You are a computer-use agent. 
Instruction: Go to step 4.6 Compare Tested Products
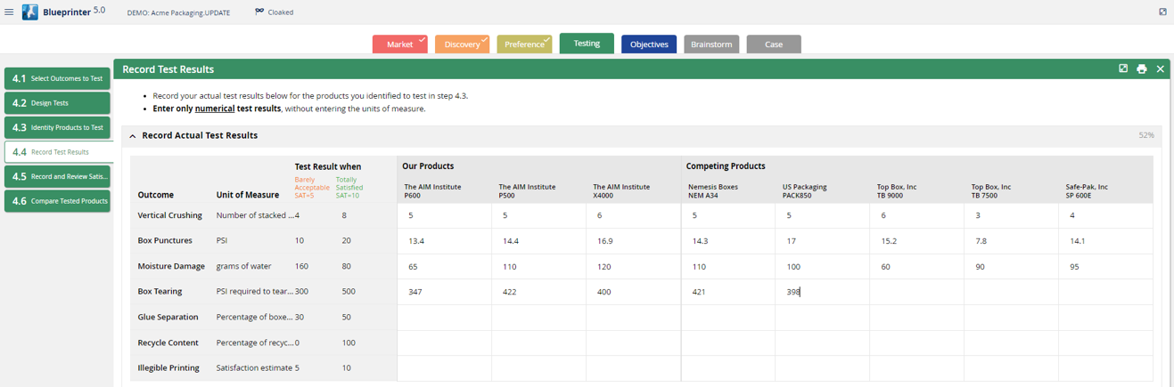57,201
